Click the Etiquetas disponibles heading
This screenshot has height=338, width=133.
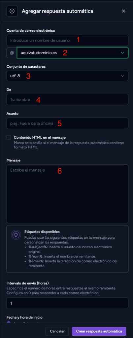(x=42, y=232)
